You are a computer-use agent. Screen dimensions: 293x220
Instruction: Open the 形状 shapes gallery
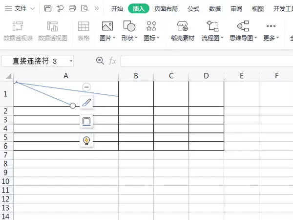coord(129,31)
